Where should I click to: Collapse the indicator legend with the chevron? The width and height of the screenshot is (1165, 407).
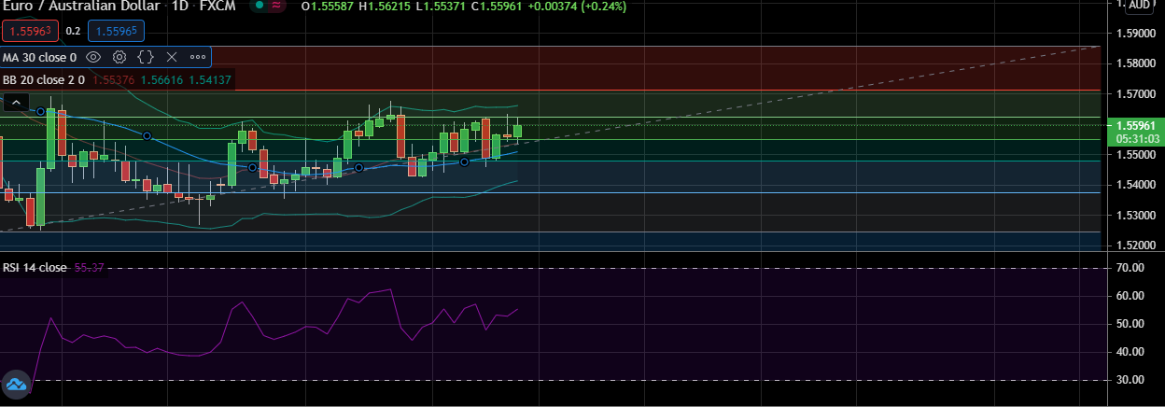coord(15,103)
